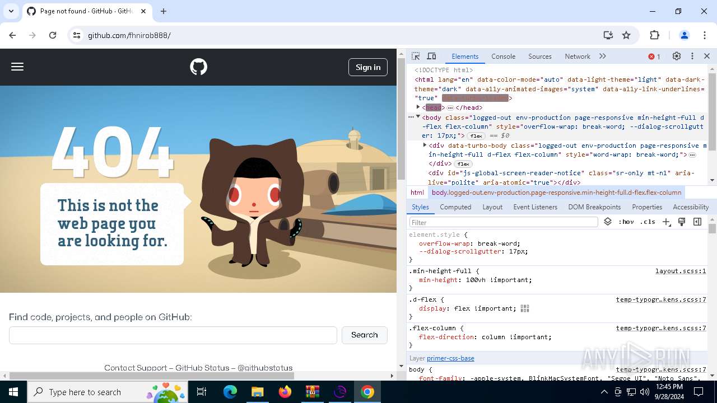Viewport: 717px width, 403px height.
Task: Open the Chrome extensions puzzle icon
Action: tap(654, 35)
